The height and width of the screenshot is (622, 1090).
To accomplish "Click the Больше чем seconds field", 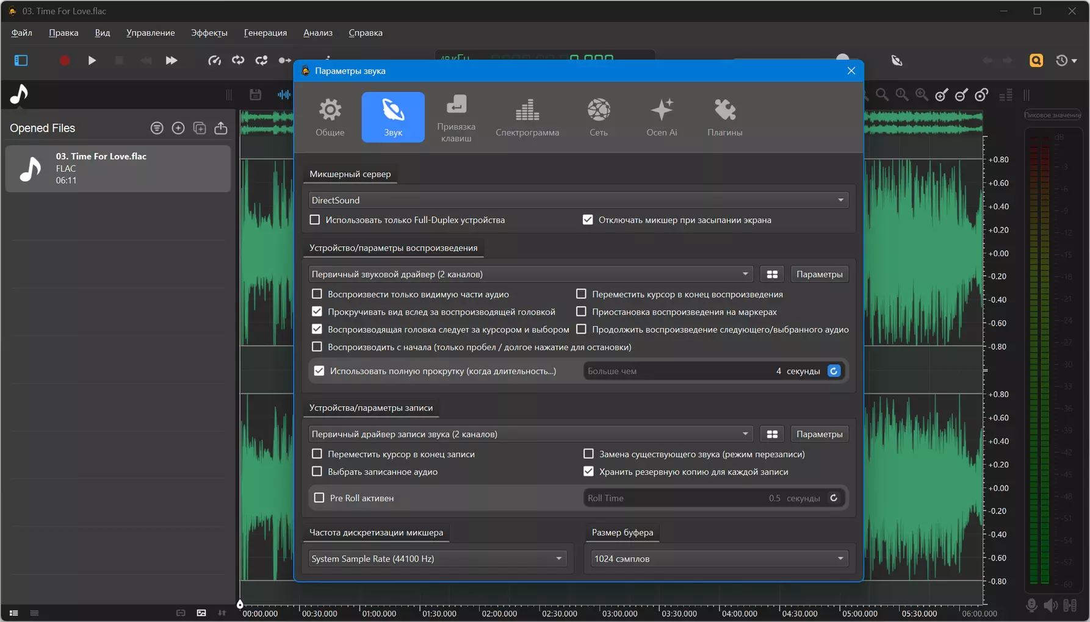I will [x=703, y=371].
